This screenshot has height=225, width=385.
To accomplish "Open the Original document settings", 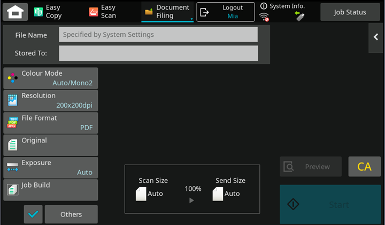I will [x=51, y=145].
